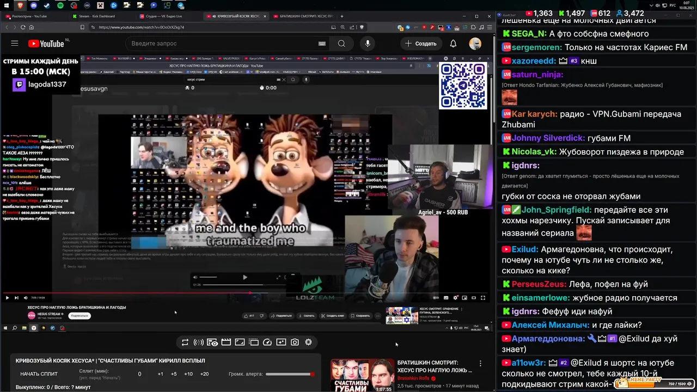Toggle video loop repeat icon
The image size is (697, 392).
(x=185, y=342)
